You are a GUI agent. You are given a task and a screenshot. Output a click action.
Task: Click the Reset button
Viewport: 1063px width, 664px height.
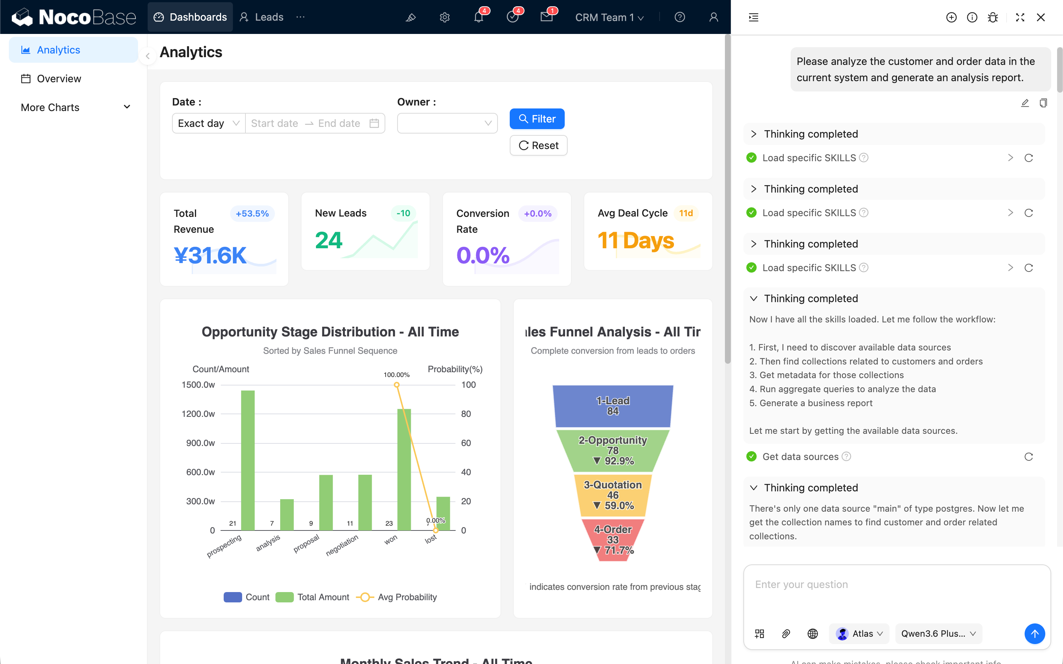pyautogui.click(x=539, y=145)
